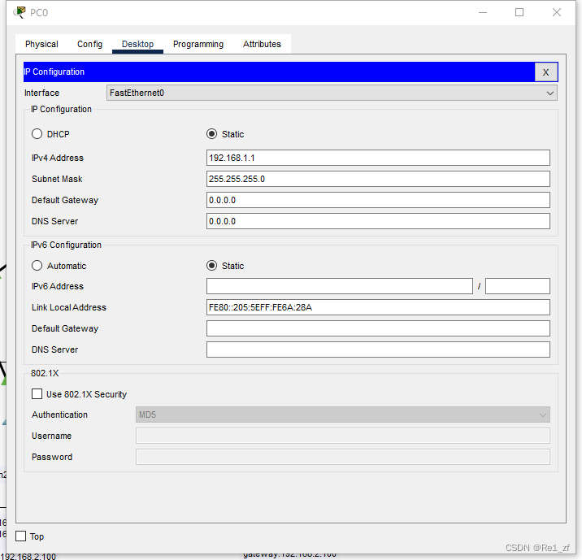Open the Authentication MD5 dropdown
Screen dimensions: 582x560
click(342, 415)
